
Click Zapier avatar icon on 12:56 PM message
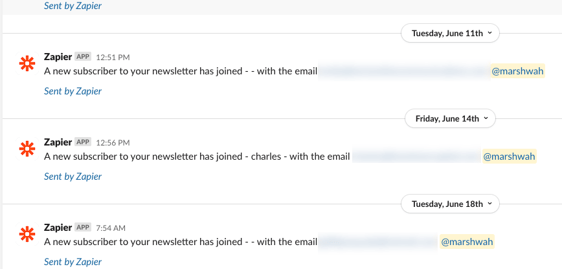point(27,149)
